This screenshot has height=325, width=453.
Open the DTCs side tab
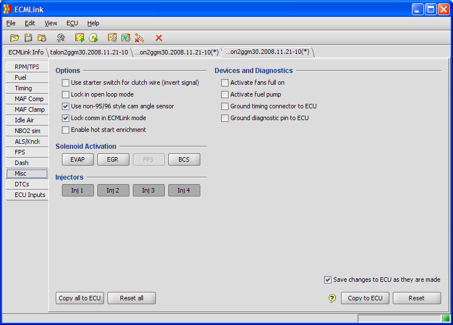click(22, 184)
